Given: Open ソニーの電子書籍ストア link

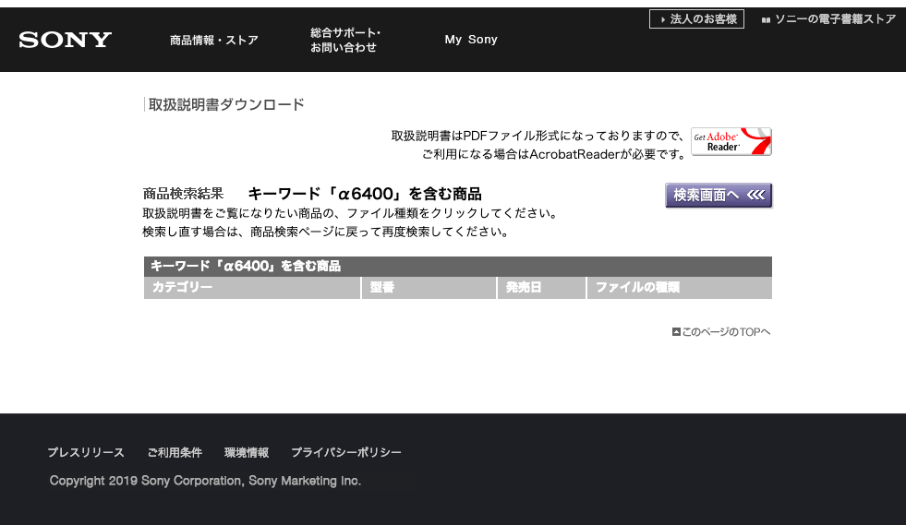Looking at the screenshot, I should (829, 19).
